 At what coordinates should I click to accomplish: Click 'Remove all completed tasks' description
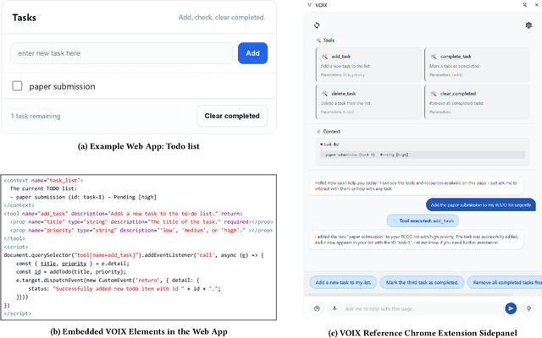[x=456, y=103]
